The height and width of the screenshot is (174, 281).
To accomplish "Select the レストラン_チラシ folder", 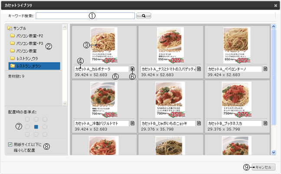I will (x=34, y=66).
